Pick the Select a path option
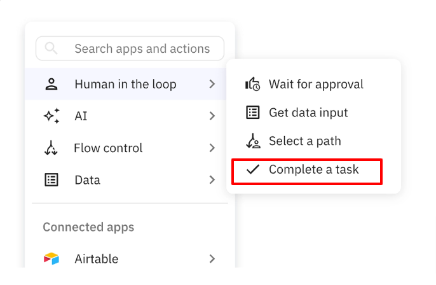436x285 pixels. coord(304,141)
